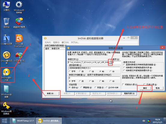Click the ImDisk window title icon
This screenshot has width=166, height=124.
click(45, 38)
